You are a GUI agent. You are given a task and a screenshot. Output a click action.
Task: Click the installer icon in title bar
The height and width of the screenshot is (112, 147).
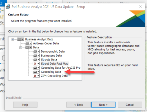pyautogui.click(x=8, y=7)
